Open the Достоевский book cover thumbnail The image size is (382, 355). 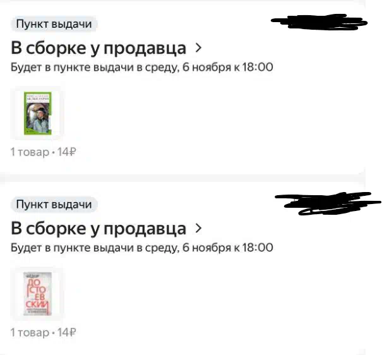(x=37, y=294)
